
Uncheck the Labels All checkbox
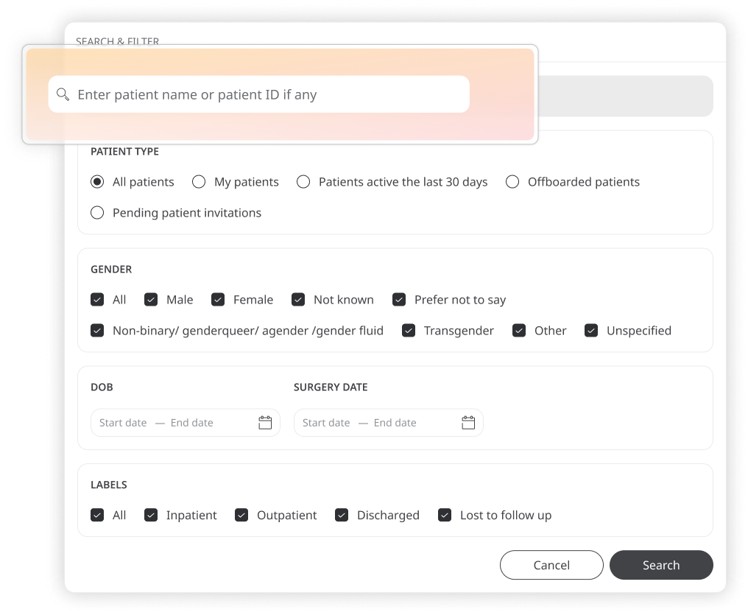pyautogui.click(x=97, y=516)
